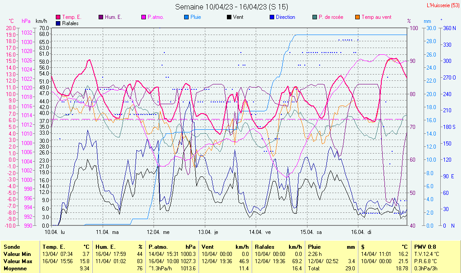Click the 'T.V.12.4 °C' value
The height and width of the screenshot is (273, 461).
[428, 254]
